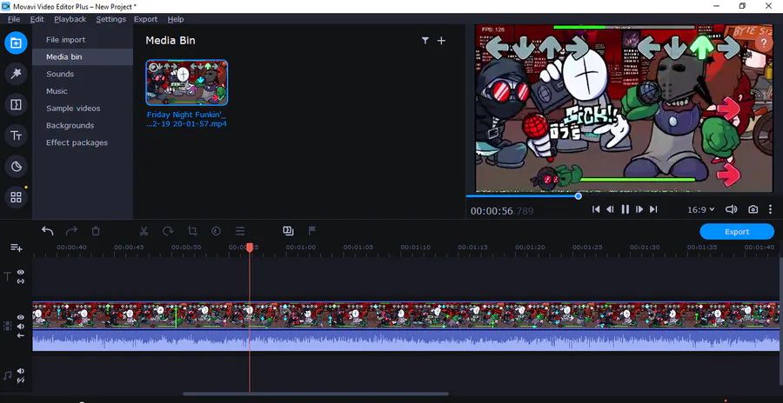Image resolution: width=783 pixels, height=403 pixels.
Task: Open the Titles Tt sidebar icon
Action: pos(16,135)
